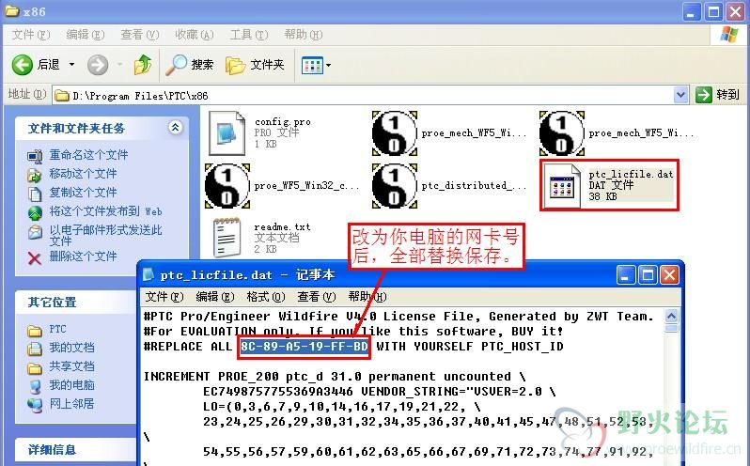The width and height of the screenshot is (750, 466).
Task: Select second proe_mech_WF5_Wi... file at right
Action: [561, 133]
